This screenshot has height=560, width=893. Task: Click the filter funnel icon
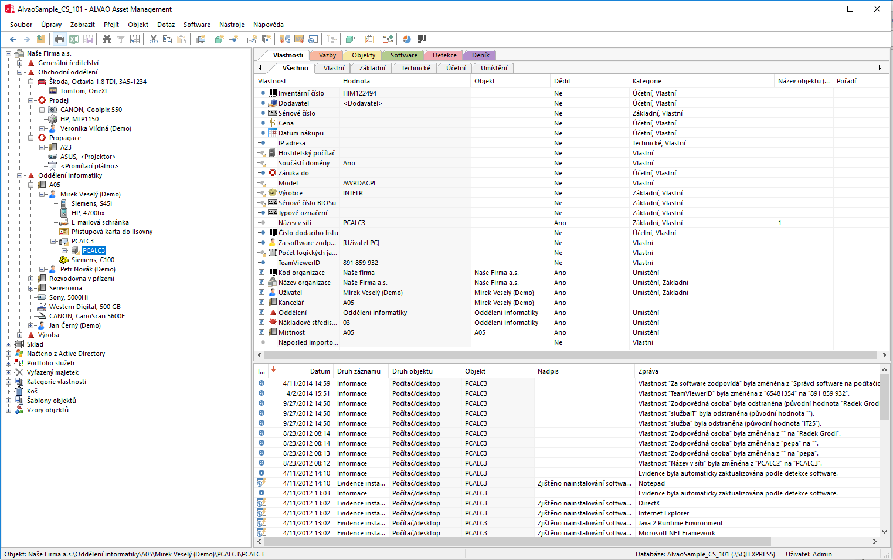tap(121, 39)
